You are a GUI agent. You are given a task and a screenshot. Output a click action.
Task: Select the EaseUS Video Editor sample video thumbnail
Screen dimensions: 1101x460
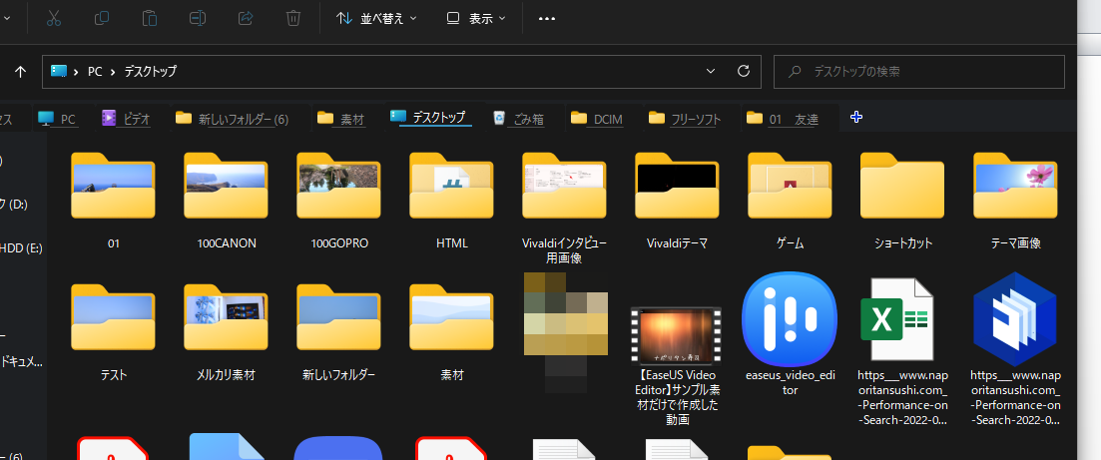[x=676, y=335]
